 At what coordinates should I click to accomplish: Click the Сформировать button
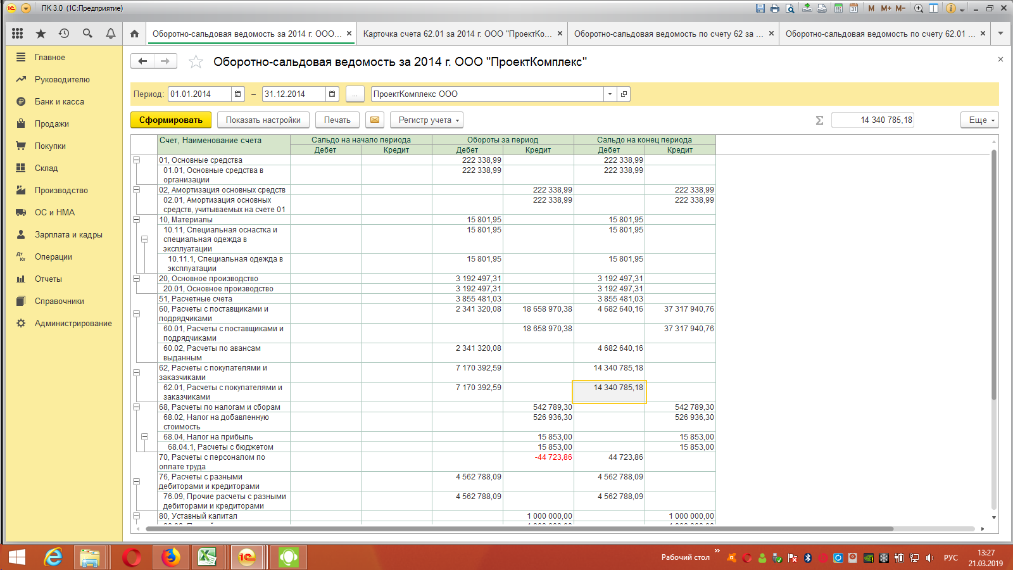click(171, 120)
